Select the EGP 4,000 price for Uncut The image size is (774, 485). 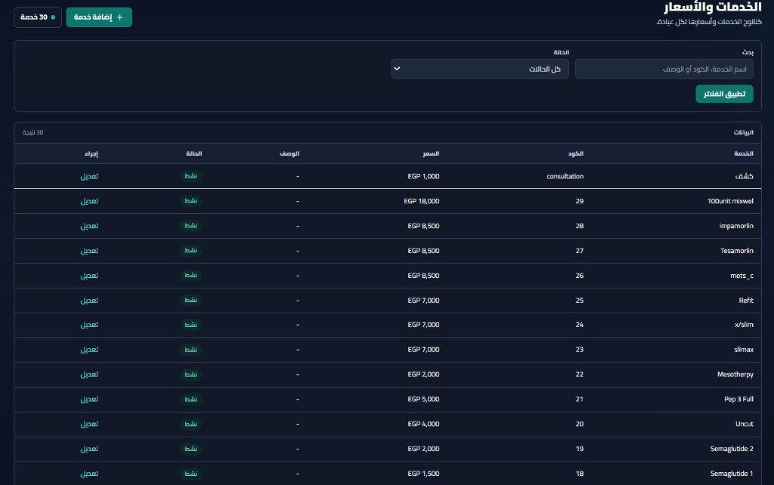coord(423,424)
